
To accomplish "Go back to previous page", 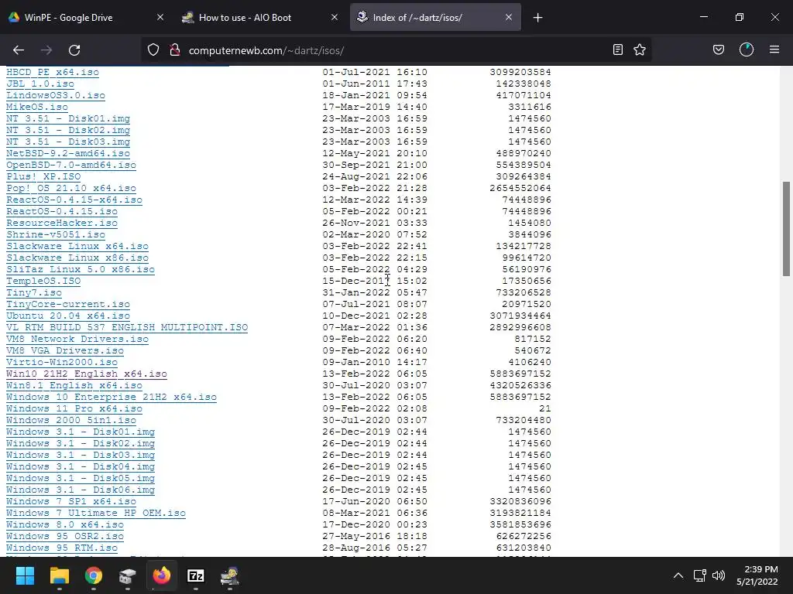I will tap(19, 50).
